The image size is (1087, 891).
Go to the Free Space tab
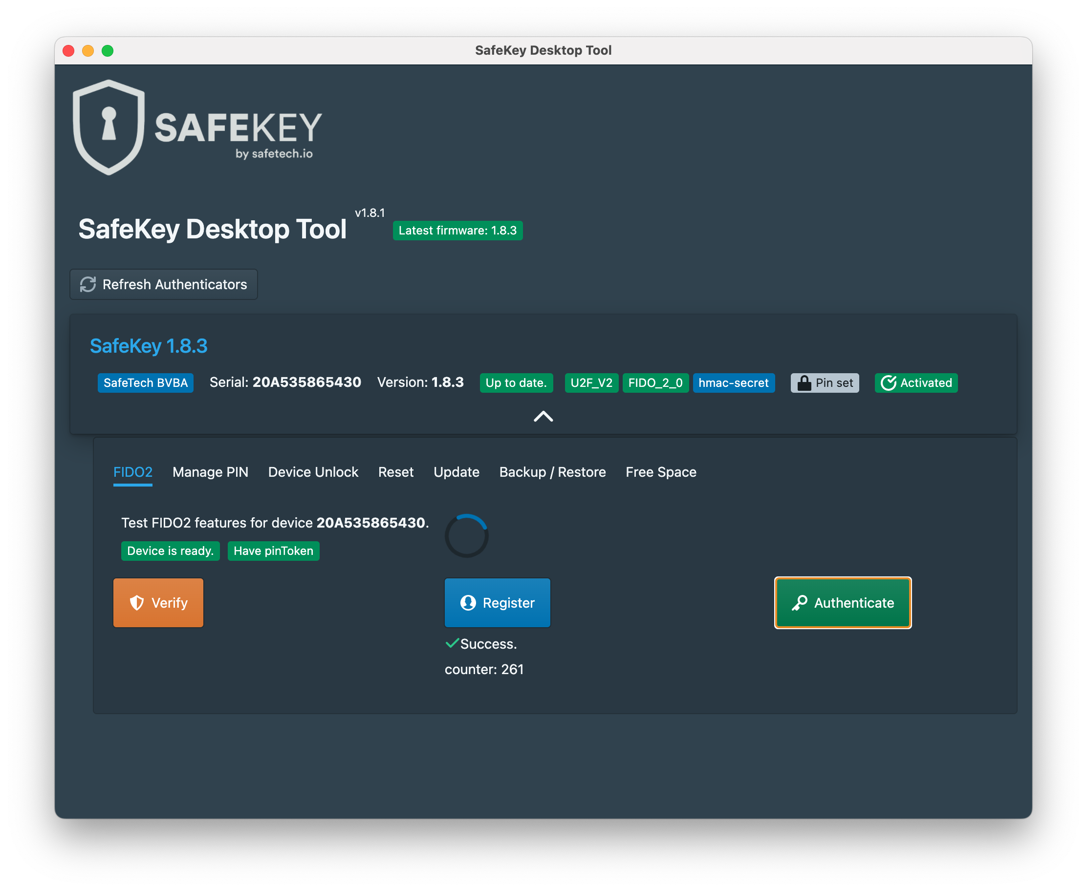click(x=660, y=472)
